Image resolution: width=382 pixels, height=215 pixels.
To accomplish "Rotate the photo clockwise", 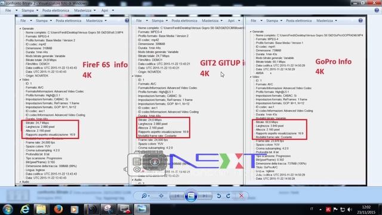I will 228,196.
